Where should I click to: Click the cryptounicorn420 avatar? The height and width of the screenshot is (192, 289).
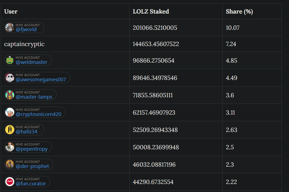tap(9, 112)
